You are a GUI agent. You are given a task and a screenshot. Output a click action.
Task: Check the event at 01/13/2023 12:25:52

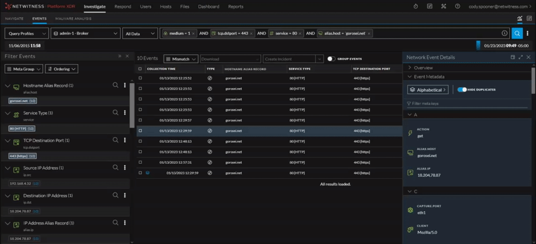click(140, 78)
